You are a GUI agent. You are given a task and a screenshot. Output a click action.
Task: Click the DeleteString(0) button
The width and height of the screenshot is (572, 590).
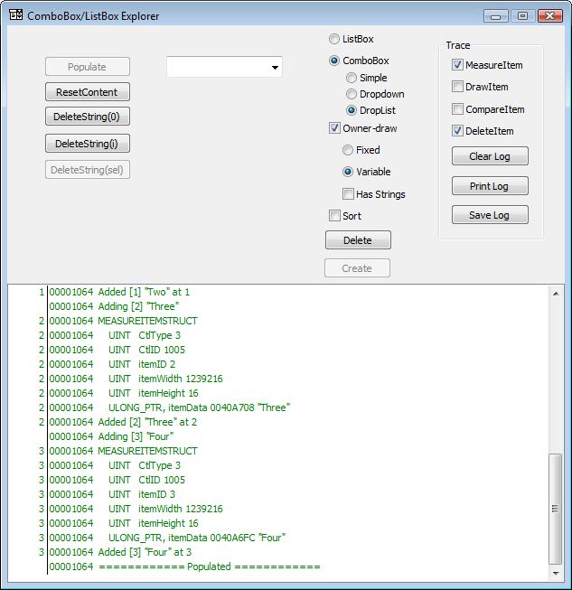88,117
